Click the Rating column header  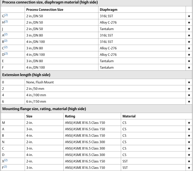coord(70,116)
